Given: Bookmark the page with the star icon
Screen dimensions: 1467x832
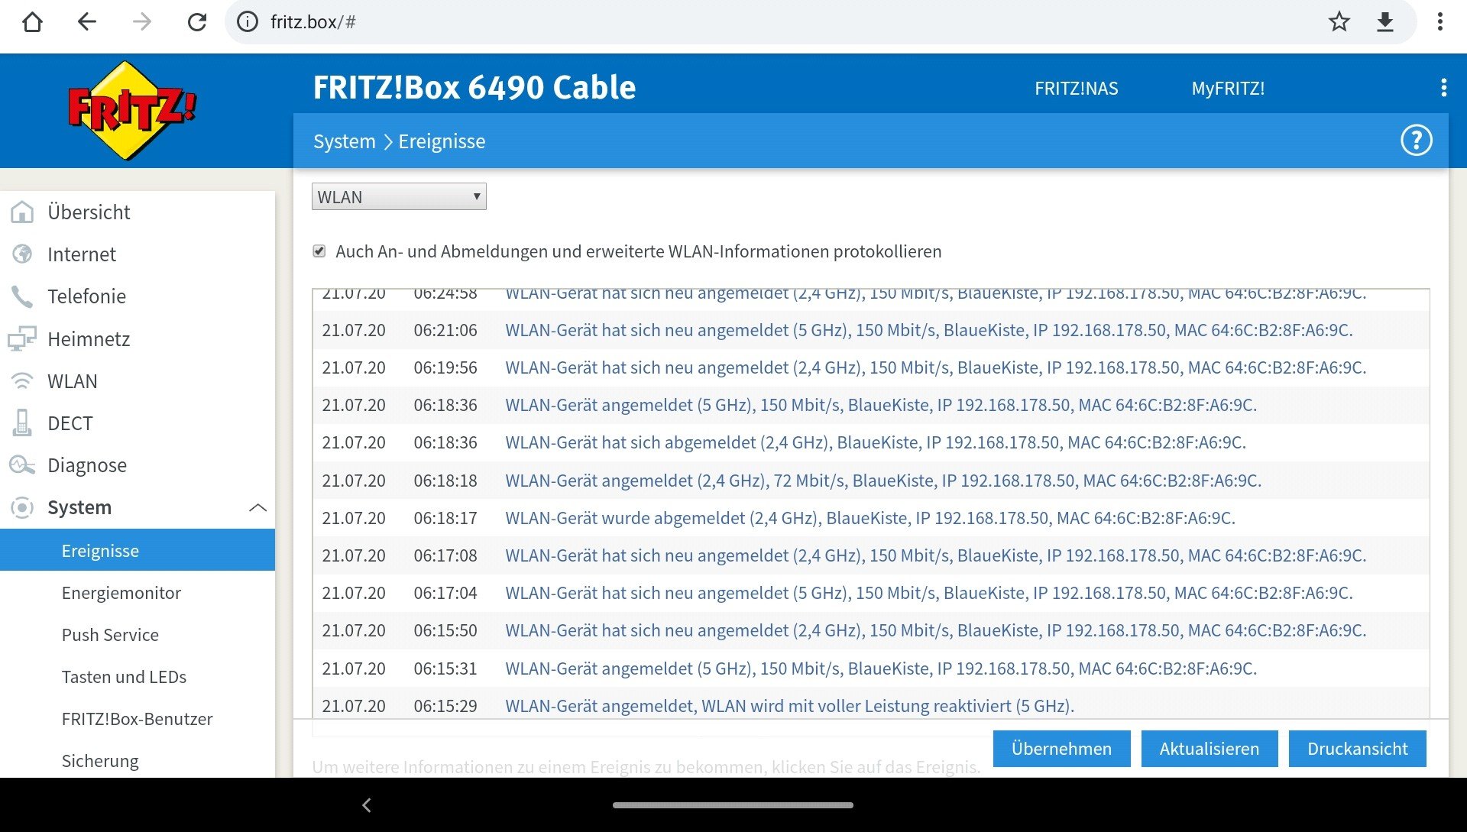Looking at the screenshot, I should pyautogui.click(x=1339, y=22).
